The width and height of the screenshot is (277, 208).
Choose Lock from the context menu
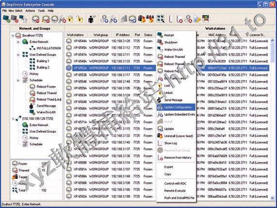[176, 86]
